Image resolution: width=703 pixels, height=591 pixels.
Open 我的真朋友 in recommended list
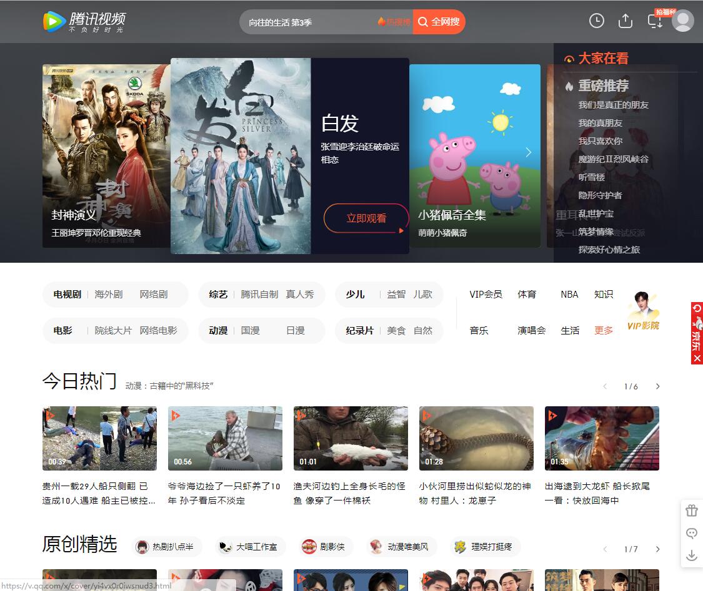[x=600, y=123]
